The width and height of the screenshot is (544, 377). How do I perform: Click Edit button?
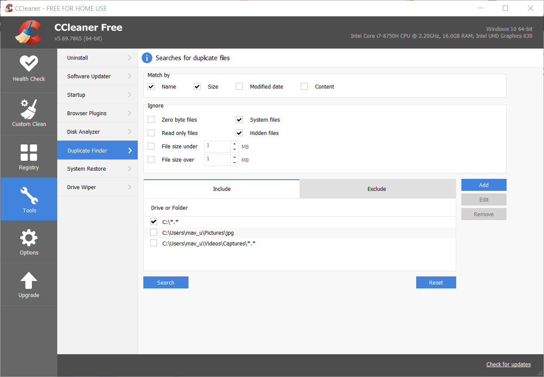(484, 199)
